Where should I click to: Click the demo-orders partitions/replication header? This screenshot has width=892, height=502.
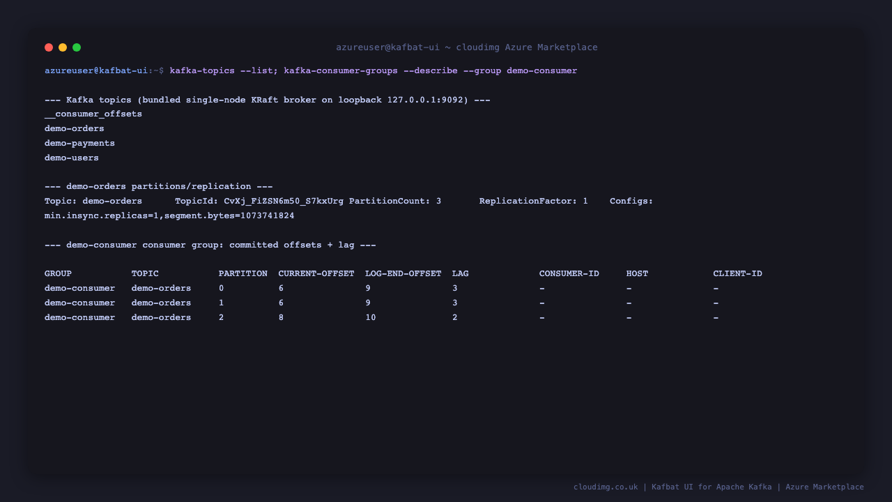point(159,187)
